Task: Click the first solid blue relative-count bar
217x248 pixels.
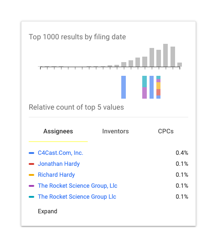Action: [x=124, y=87]
